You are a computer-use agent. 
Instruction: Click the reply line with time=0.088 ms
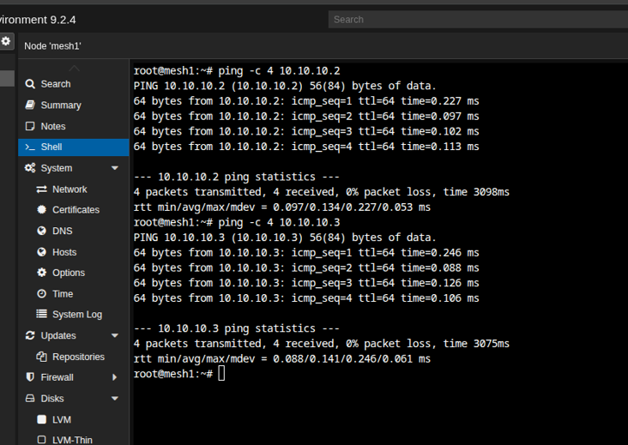(306, 268)
